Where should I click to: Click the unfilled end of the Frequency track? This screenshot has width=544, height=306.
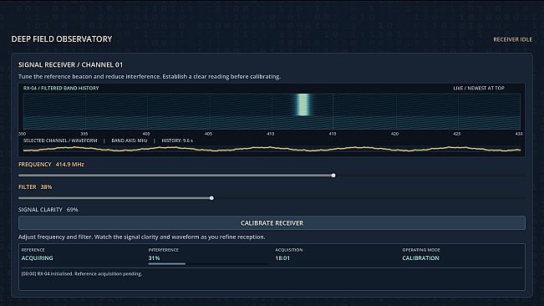coord(430,176)
